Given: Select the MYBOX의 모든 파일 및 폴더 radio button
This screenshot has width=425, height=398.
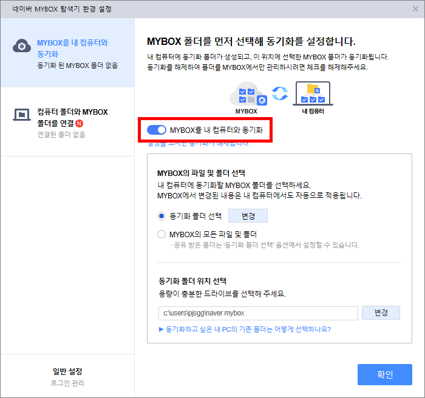Looking at the screenshot, I should point(161,234).
